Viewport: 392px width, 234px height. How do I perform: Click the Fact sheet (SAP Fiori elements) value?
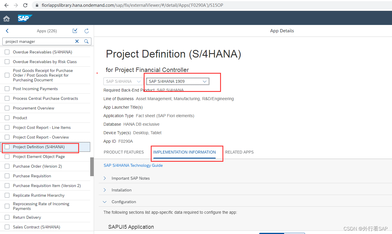(165, 116)
